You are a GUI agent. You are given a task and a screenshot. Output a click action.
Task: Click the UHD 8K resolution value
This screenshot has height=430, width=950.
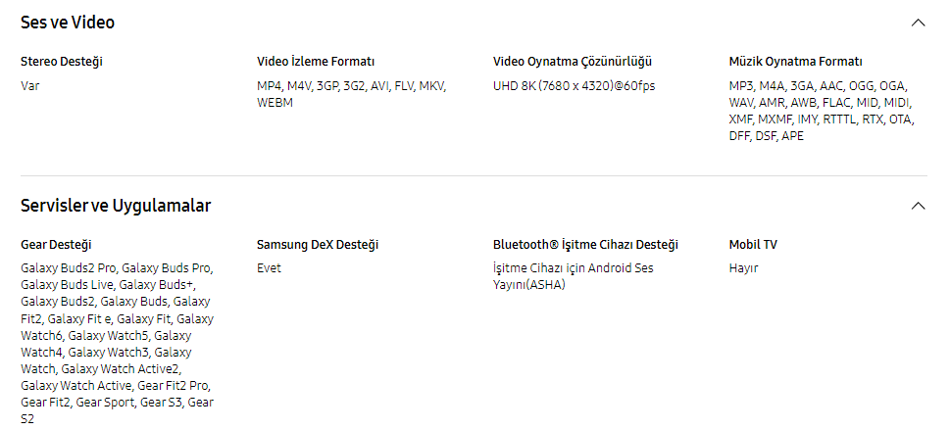[x=574, y=86]
